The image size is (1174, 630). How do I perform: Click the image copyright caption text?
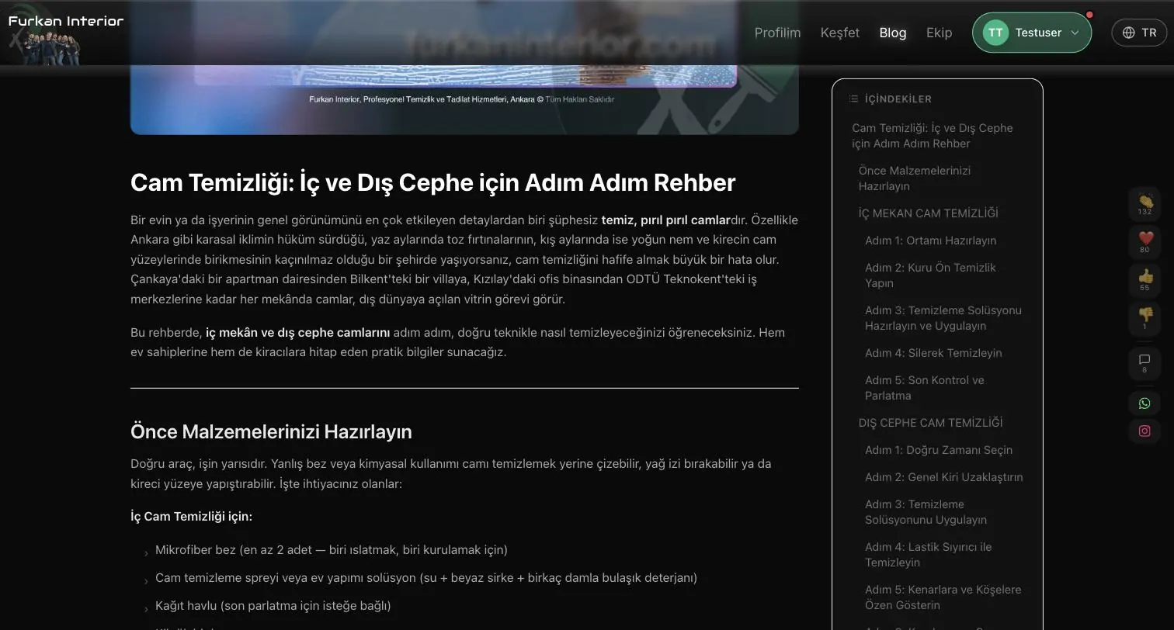pos(462,99)
